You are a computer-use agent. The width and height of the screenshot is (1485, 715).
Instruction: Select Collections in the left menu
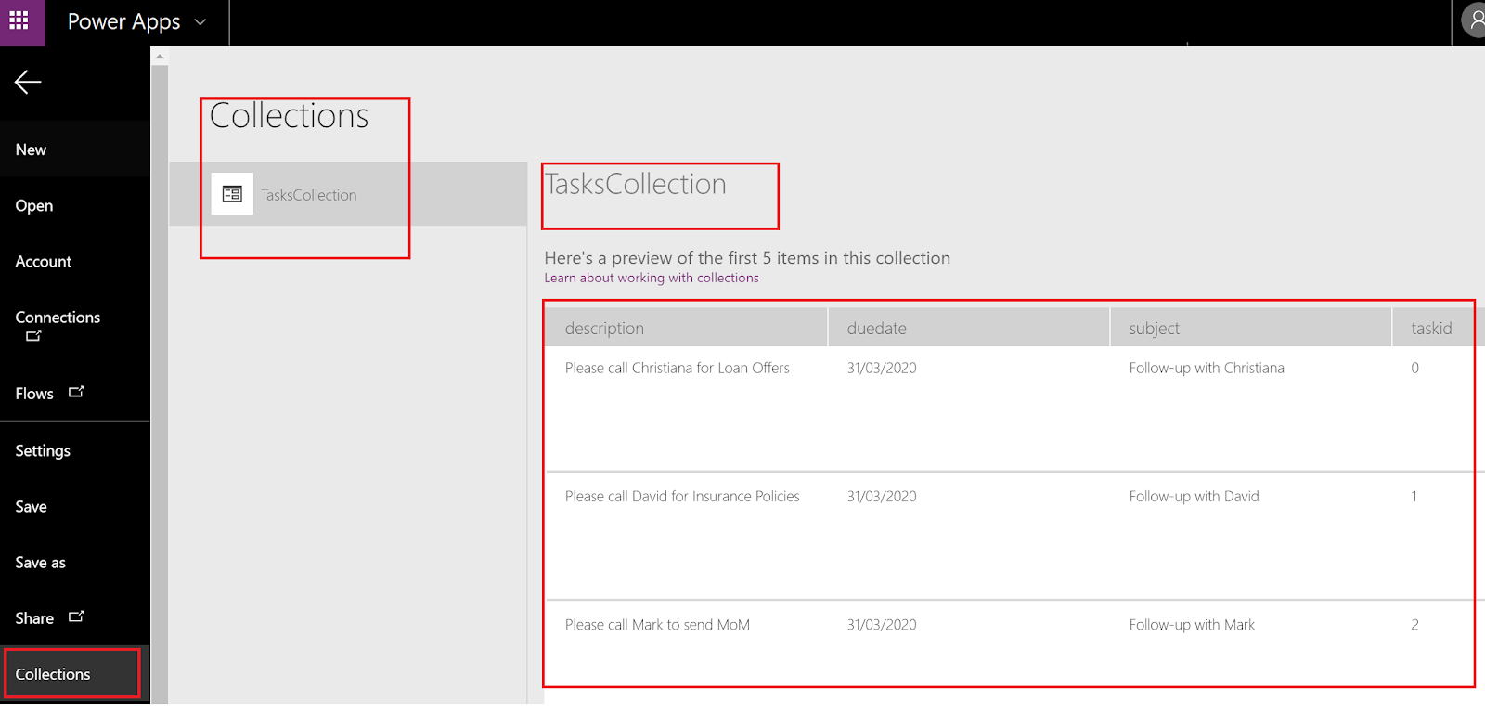(x=72, y=674)
